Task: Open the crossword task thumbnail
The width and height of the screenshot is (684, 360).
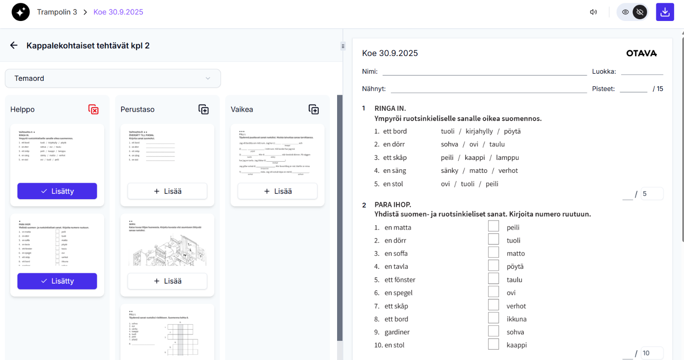Action: click(x=167, y=333)
